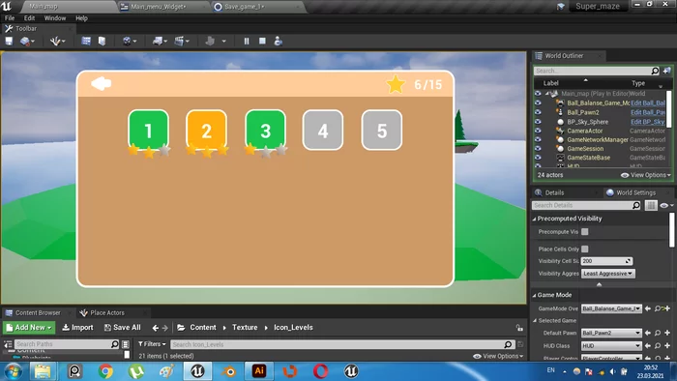Toggle visibility of GameStateBase actor
This screenshot has width=677, height=381.
click(x=538, y=158)
